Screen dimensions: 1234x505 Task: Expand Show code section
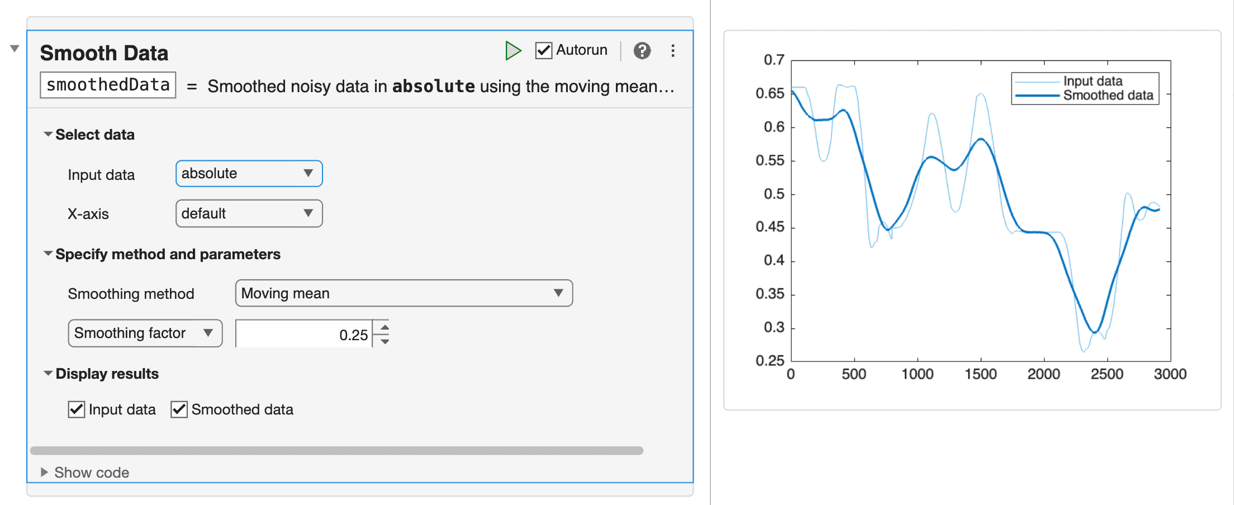(45, 473)
